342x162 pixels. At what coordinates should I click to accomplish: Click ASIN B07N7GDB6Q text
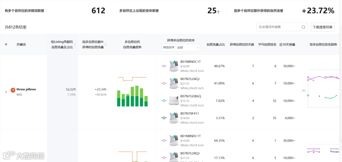(x=191, y=96)
